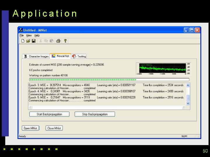This screenshot has width=210, height=157.
Task: Click the Cut scissors toolbar icon
Action: [x=41, y=41]
